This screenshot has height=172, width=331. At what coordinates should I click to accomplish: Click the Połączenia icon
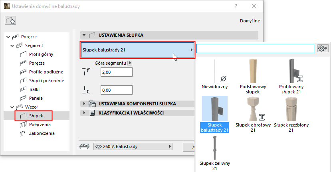pos(23,125)
